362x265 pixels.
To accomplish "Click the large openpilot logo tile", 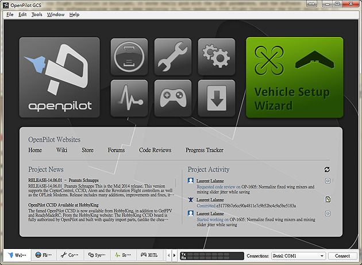I will click(x=60, y=77).
